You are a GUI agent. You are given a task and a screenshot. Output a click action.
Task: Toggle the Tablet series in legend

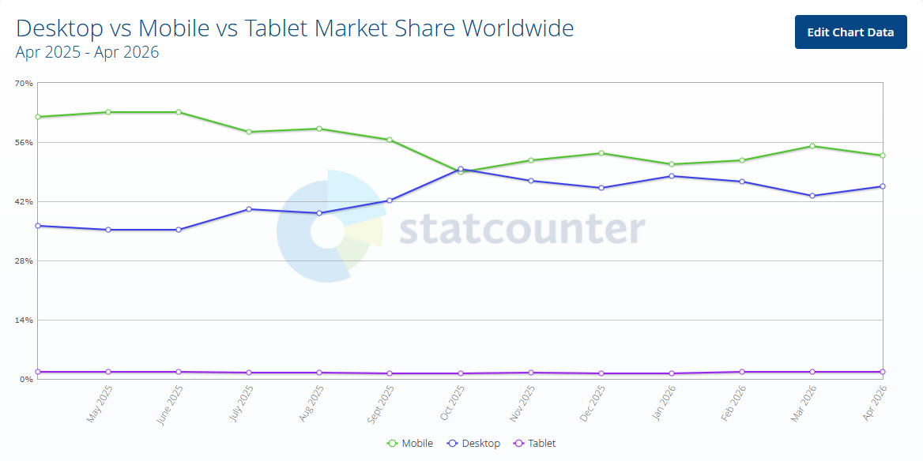click(x=534, y=444)
